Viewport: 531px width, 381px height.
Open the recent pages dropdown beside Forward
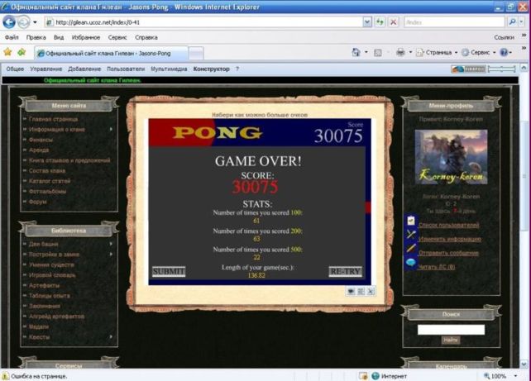point(35,22)
